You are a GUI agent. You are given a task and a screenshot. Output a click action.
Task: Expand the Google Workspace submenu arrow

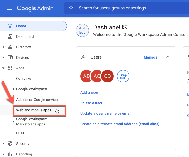click(14, 89)
